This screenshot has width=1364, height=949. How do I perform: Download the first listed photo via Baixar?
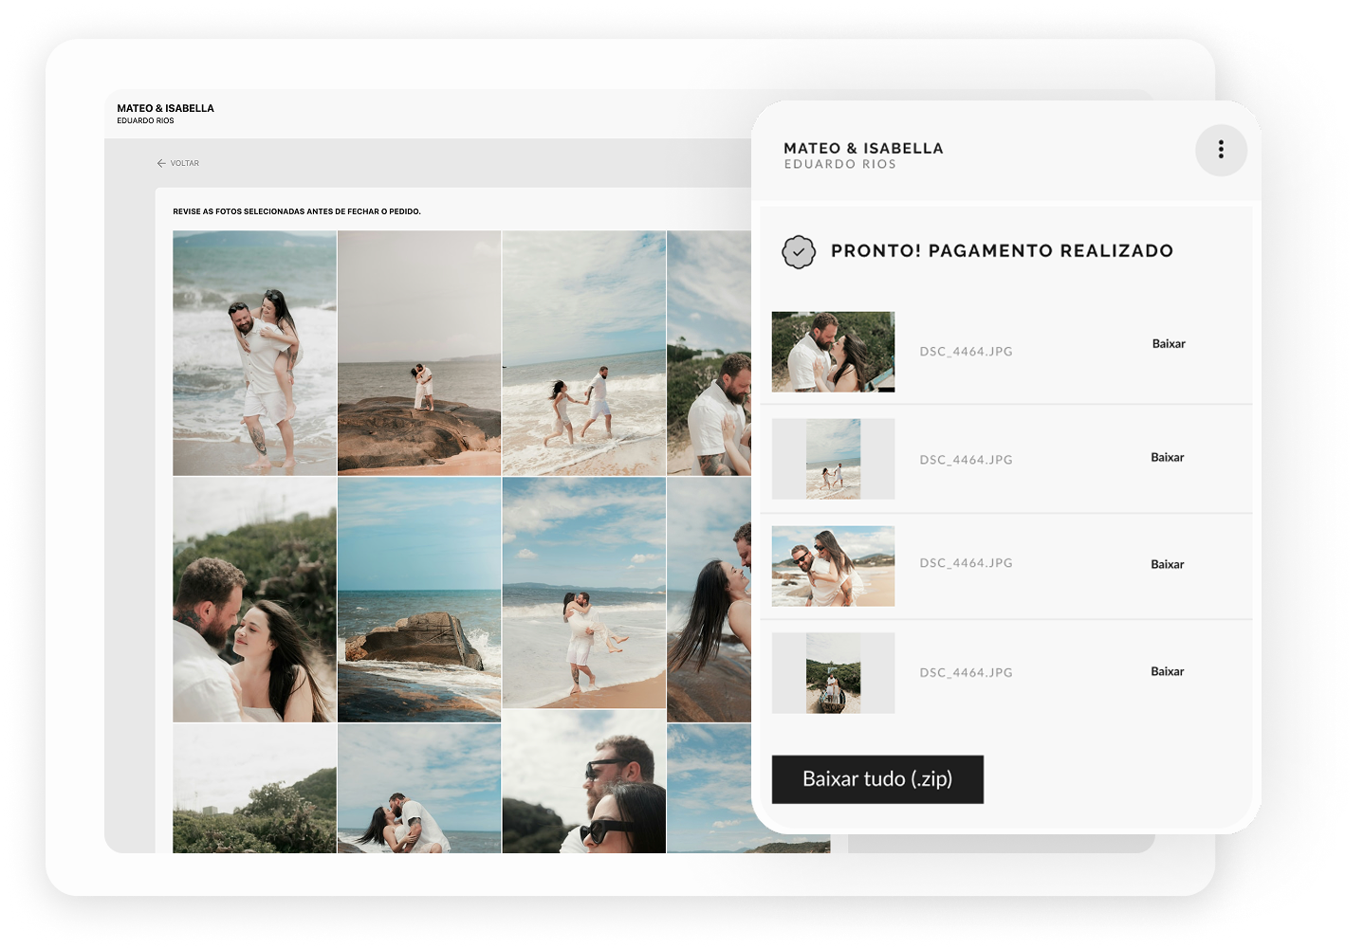(x=1168, y=344)
